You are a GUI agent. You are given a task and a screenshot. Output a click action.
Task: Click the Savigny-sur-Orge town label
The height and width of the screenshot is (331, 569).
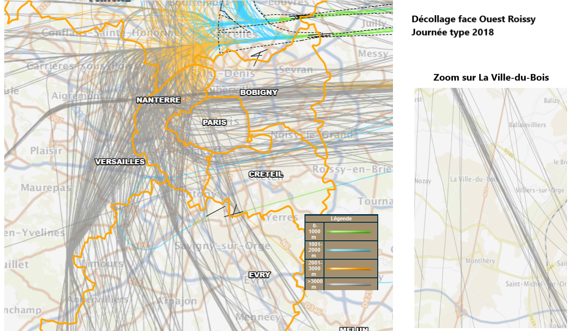222,246
